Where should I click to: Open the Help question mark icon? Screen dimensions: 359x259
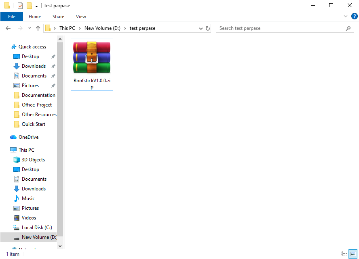click(x=355, y=16)
